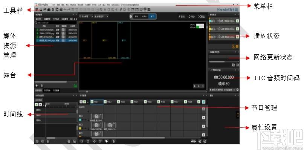304x150 pixels.
Task: Open the 工具 menu
Action: (x=99, y=4)
